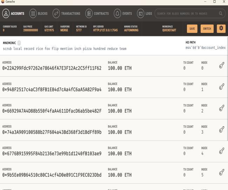Click the RPC server HTTP://127.0.0.1:7545 value
Image resolution: width=228 pixels, height=190 pixels.
tap(106, 30)
